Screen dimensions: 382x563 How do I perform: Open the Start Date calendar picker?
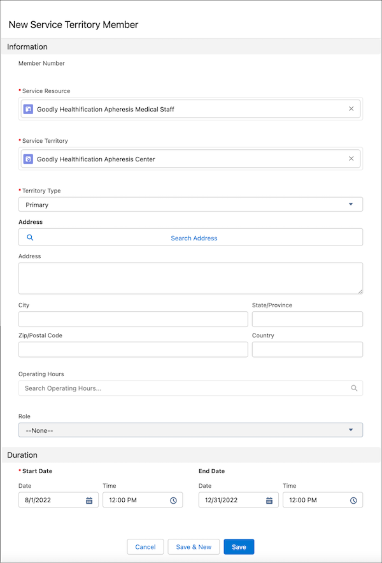89,500
